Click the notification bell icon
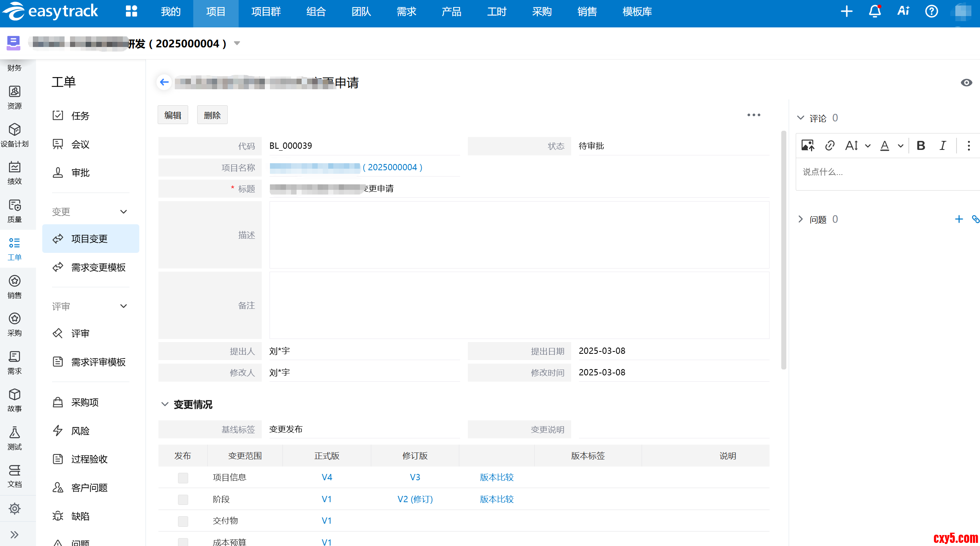Screen dimensions: 980x546 click(x=875, y=11)
